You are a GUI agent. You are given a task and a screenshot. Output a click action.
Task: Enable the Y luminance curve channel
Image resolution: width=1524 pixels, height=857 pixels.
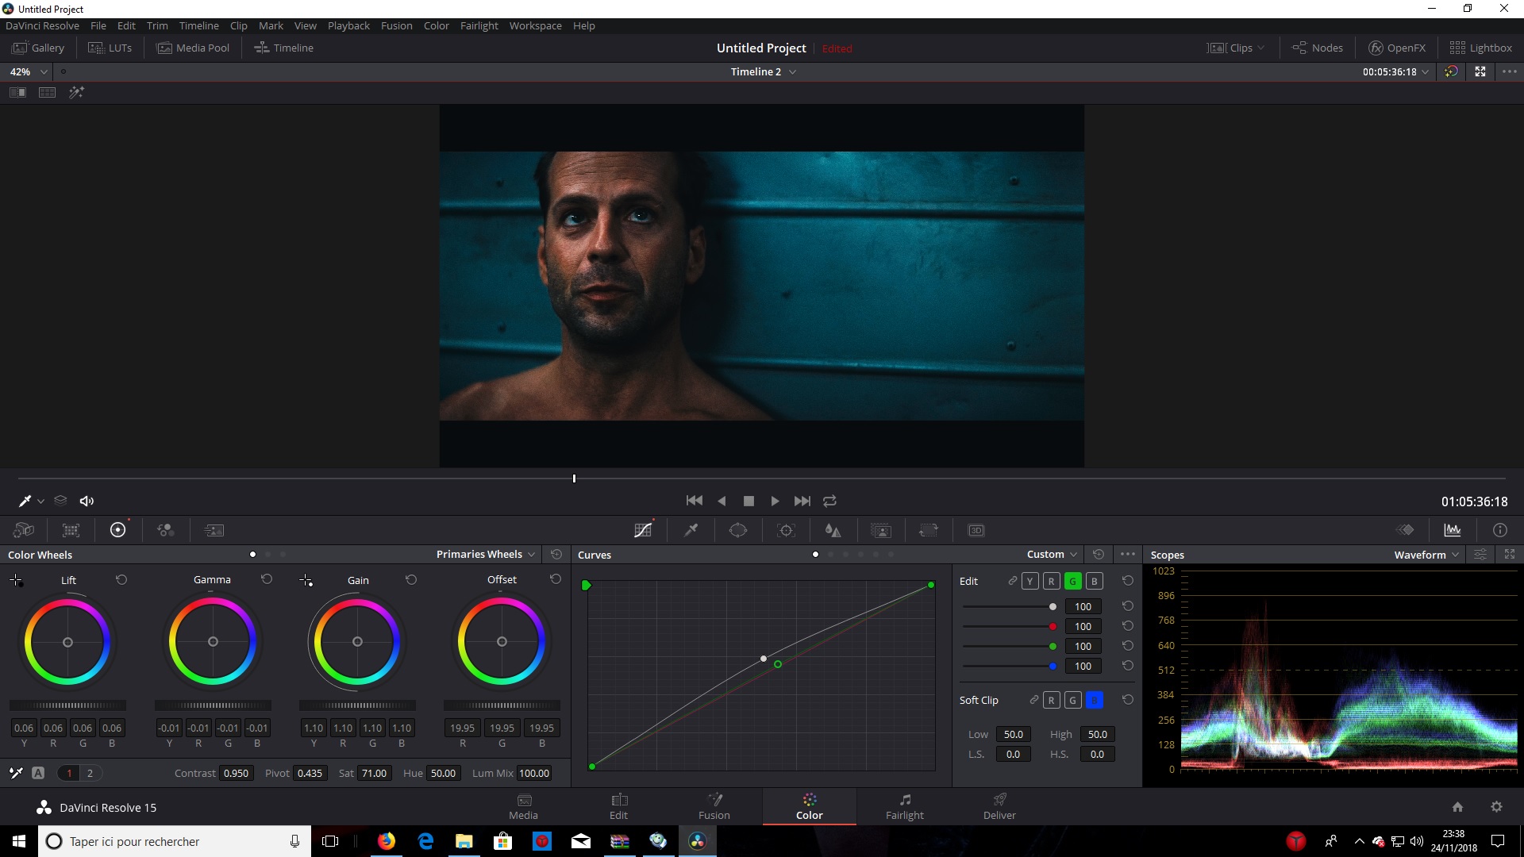click(x=1029, y=582)
